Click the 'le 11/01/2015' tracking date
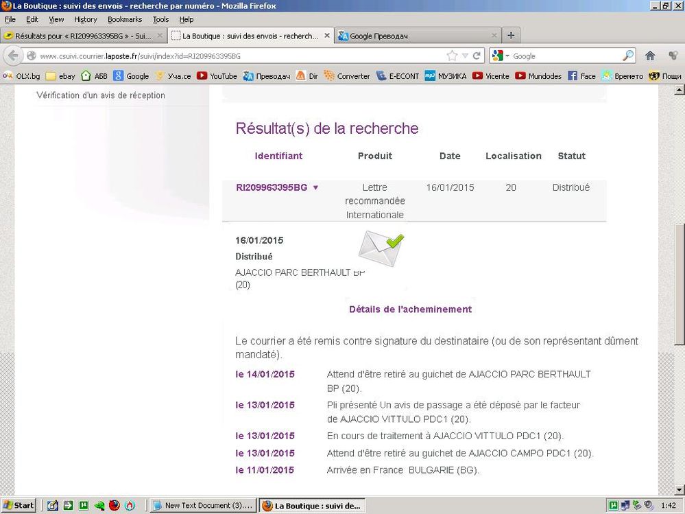The image size is (685, 514). pyautogui.click(x=265, y=470)
